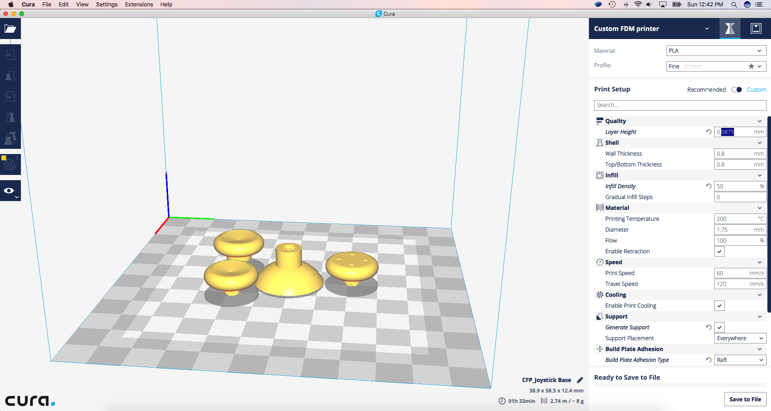771x411 pixels.
Task: Open macOS Spotlight search icon
Action: (x=734, y=4)
